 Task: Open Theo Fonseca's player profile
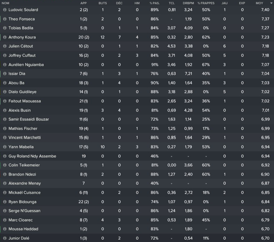22,19
